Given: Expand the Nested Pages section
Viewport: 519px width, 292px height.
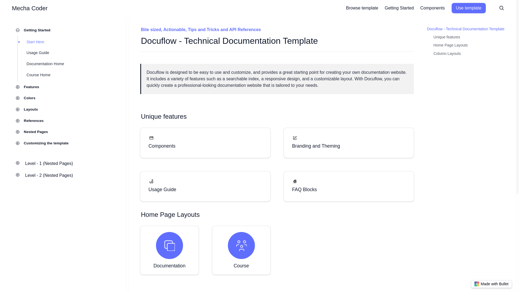Looking at the screenshot, I should tap(18, 132).
